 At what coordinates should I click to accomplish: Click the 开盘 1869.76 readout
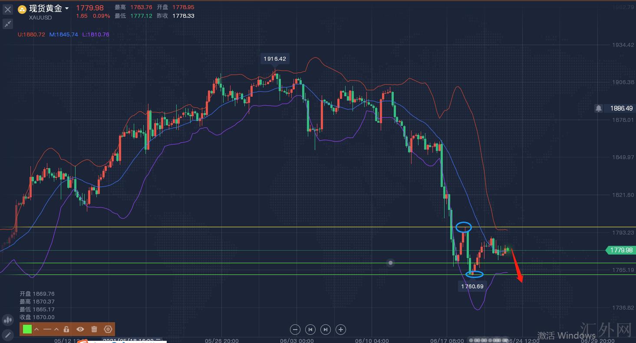37,294
